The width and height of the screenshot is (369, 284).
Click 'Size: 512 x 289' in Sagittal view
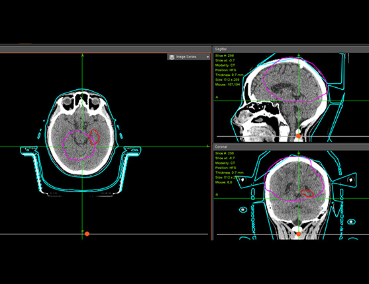[x=227, y=80]
